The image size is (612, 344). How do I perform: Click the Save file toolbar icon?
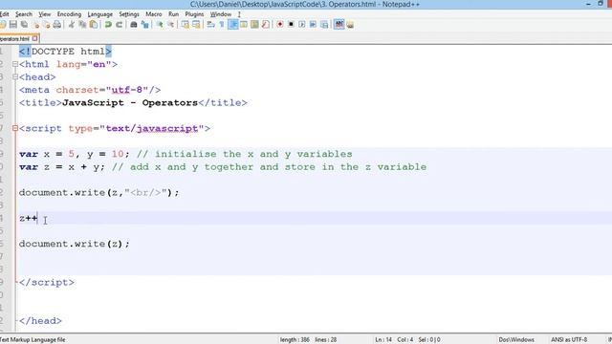(x=12, y=25)
